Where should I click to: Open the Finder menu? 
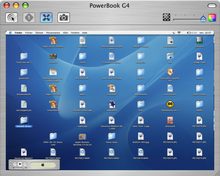click(18, 33)
